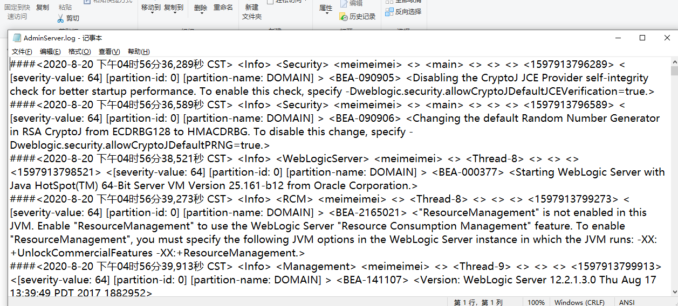
Task: Click the text <1597913796289> in the log
Action: tap(570, 64)
